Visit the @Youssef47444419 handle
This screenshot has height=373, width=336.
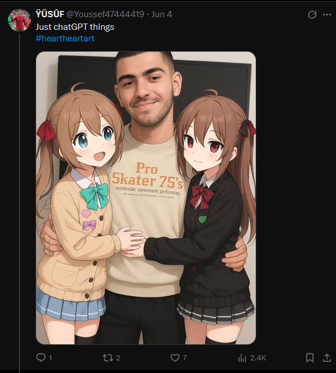tap(106, 14)
